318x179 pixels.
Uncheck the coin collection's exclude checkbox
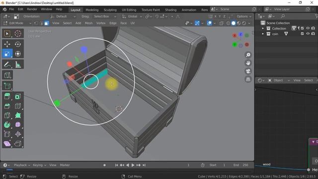pyautogui.click(x=302, y=34)
